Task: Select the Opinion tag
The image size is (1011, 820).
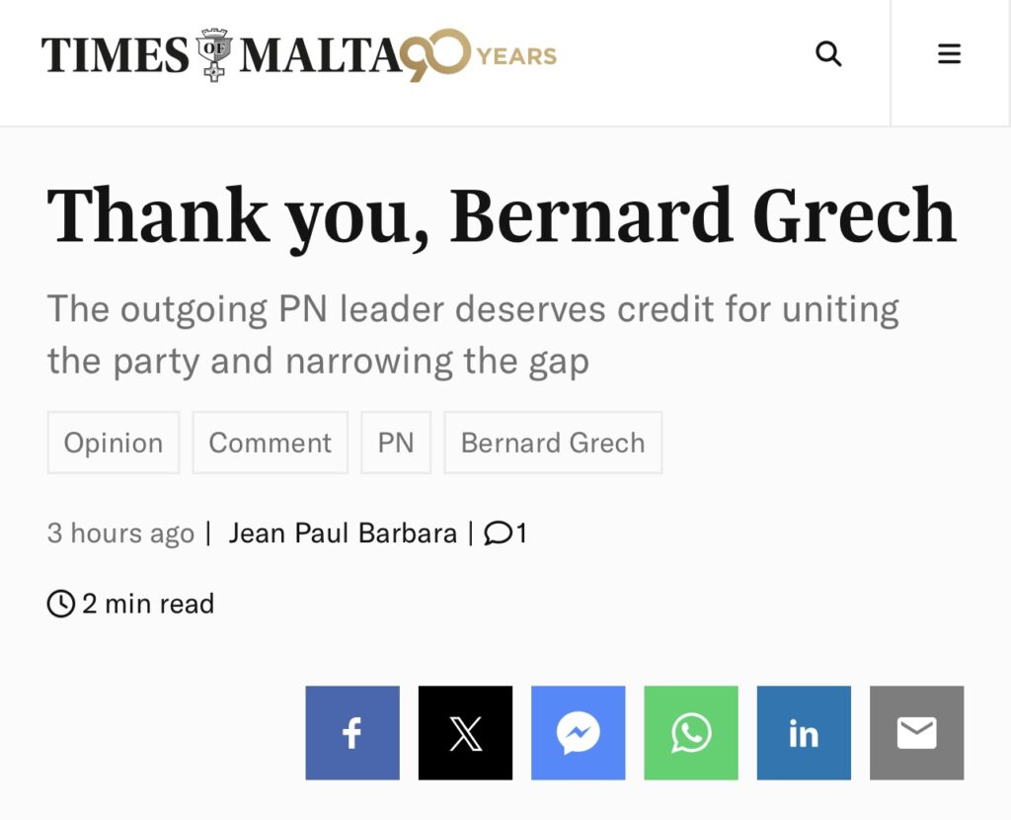Action: tap(114, 443)
